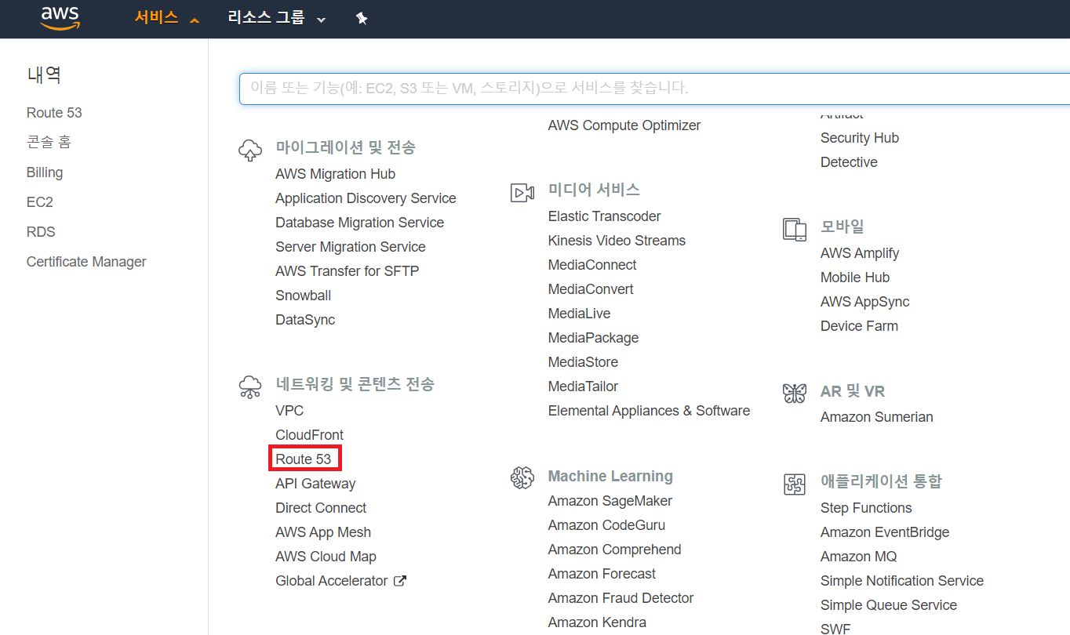Screen dimensions: 1070x635
Task: Open Amazon Sumerian
Action: click(877, 417)
